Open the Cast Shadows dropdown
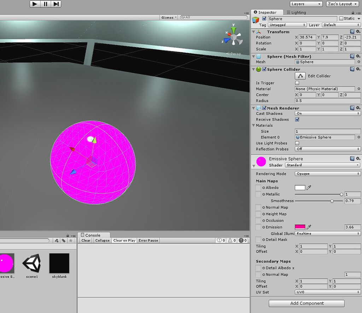The width and height of the screenshot is (362, 313). click(x=327, y=113)
